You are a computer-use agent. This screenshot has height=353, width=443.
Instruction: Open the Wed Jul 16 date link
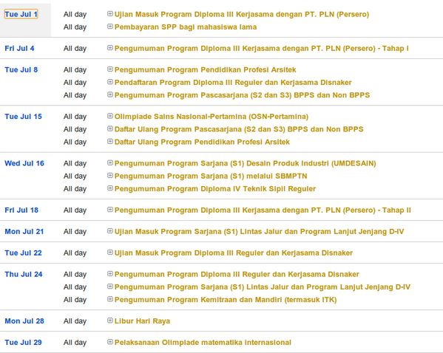point(24,163)
